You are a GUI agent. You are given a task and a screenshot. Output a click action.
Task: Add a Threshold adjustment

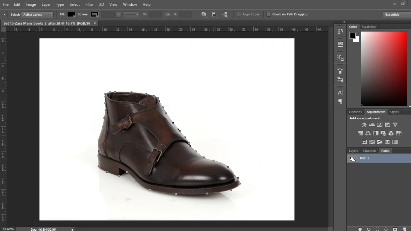point(380,142)
